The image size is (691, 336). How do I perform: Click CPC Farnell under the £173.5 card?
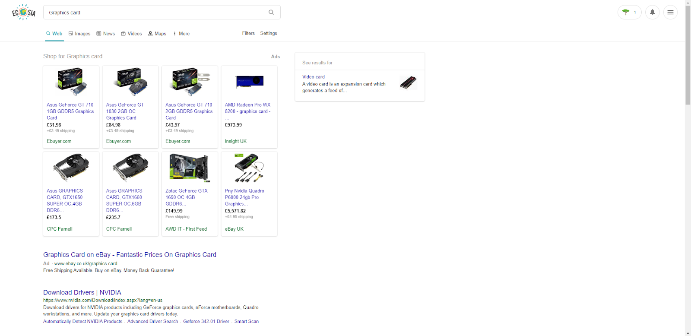click(x=60, y=229)
